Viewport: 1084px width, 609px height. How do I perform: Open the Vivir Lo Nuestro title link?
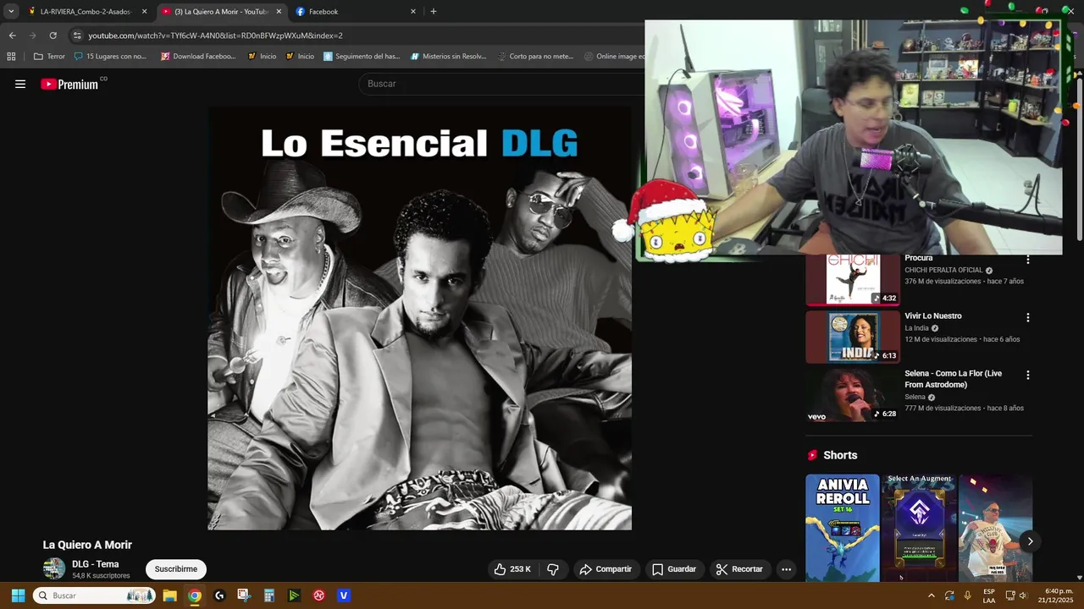tap(932, 316)
